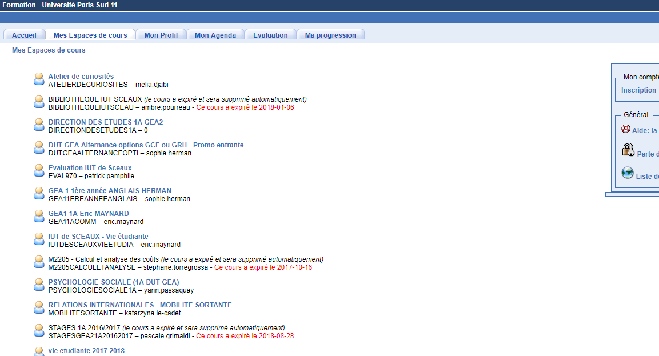Switch to Mes Espaces de cours tab
Viewport: 659px width, 356px height.
click(90, 35)
